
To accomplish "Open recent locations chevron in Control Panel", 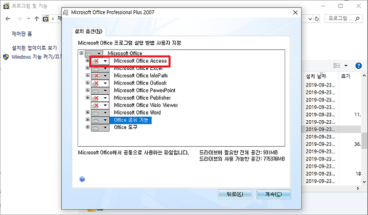I will [x=29, y=18].
